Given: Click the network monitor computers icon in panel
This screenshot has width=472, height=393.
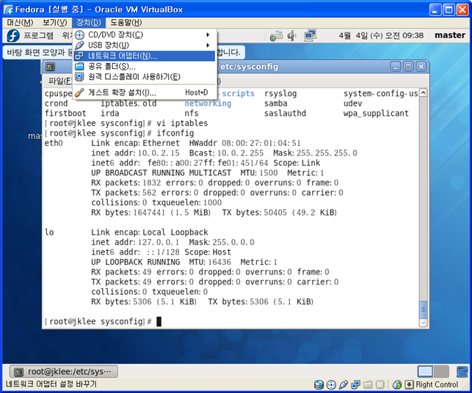Looking at the screenshot, I should [x=310, y=35].
